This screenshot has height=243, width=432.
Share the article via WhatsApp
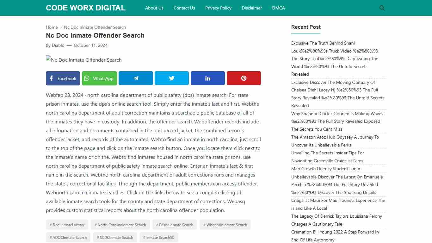[99, 78]
